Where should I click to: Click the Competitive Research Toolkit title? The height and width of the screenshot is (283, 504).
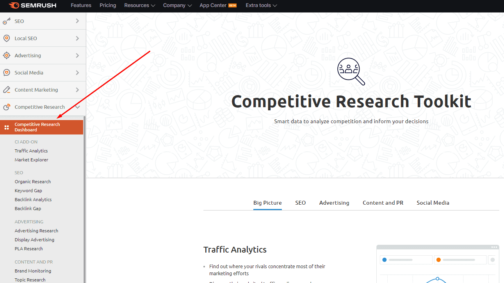pos(351,101)
